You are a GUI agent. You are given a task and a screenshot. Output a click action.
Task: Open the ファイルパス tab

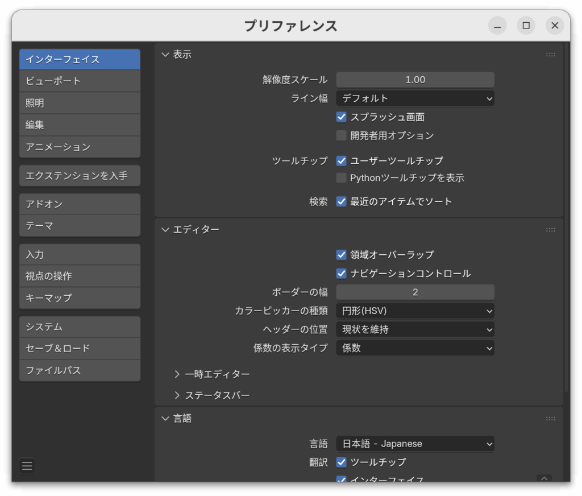click(80, 370)
